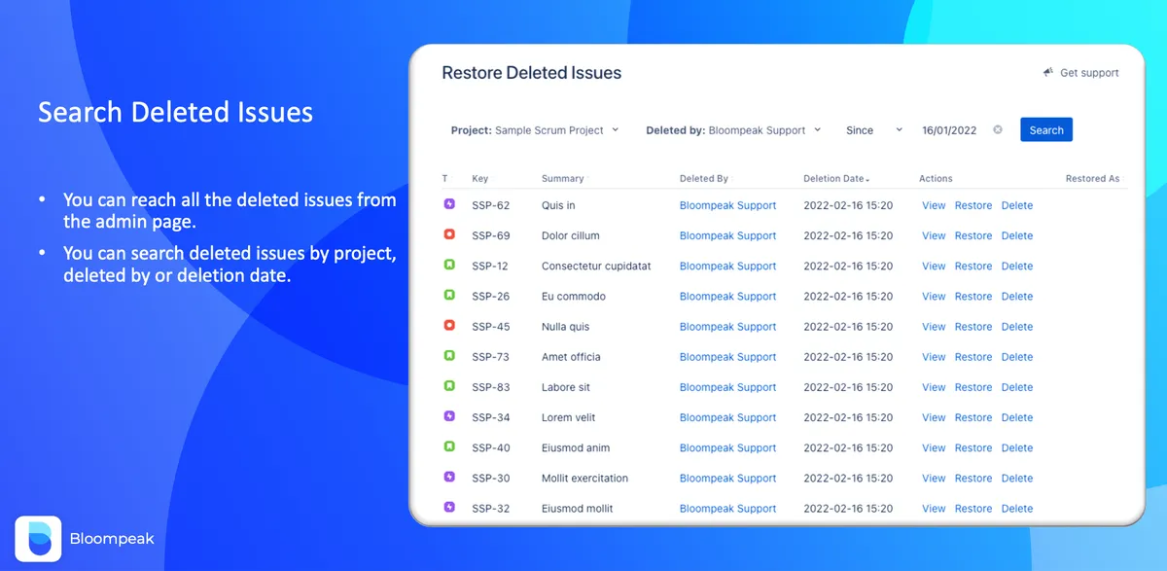Screen dimensions: 1167x571
Task: Click the bug type icon for SSP-45
Action: pos(449,325)
